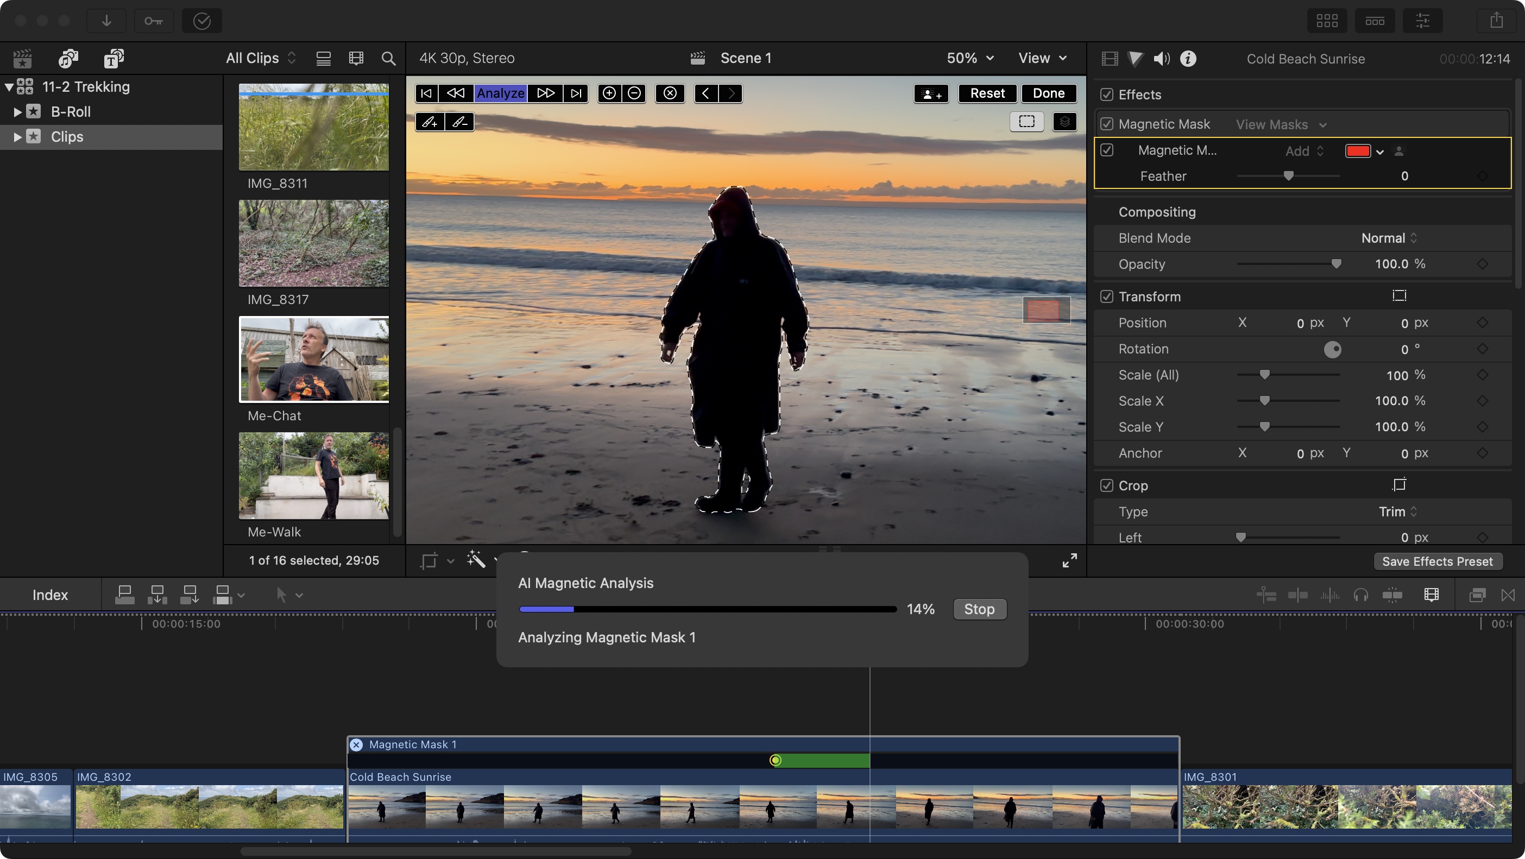
Task: Open the clip info inspector icon
Action: (x=1189, y=59)
